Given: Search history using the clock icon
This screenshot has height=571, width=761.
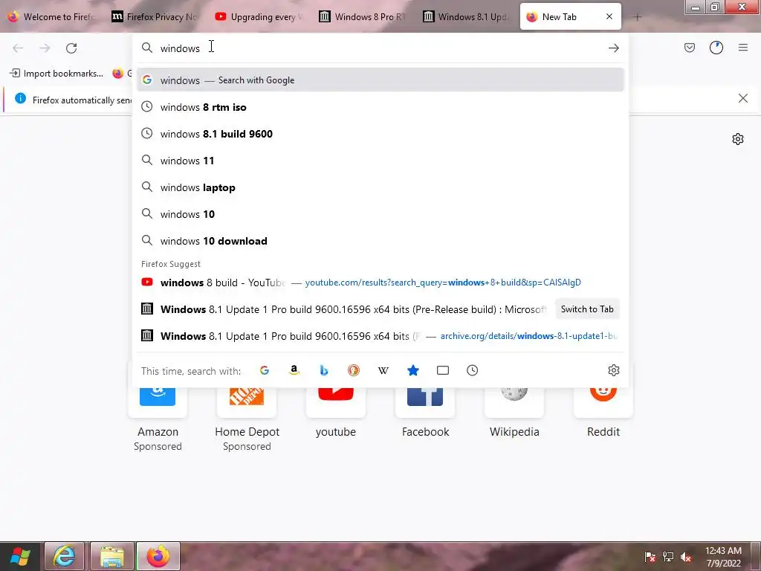Looking at the screenshot, I should coord(472,370).
